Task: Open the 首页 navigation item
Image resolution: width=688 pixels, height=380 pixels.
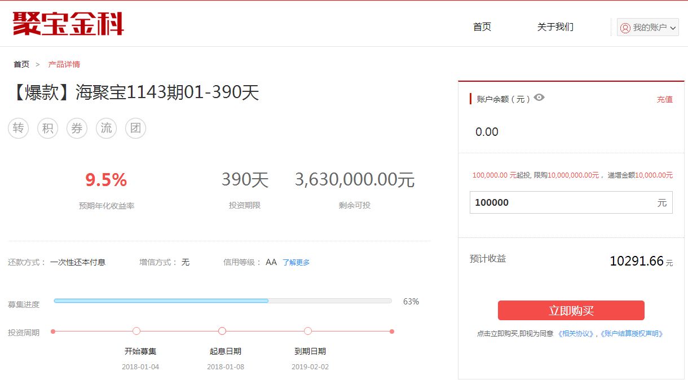Action: (482, 26)
